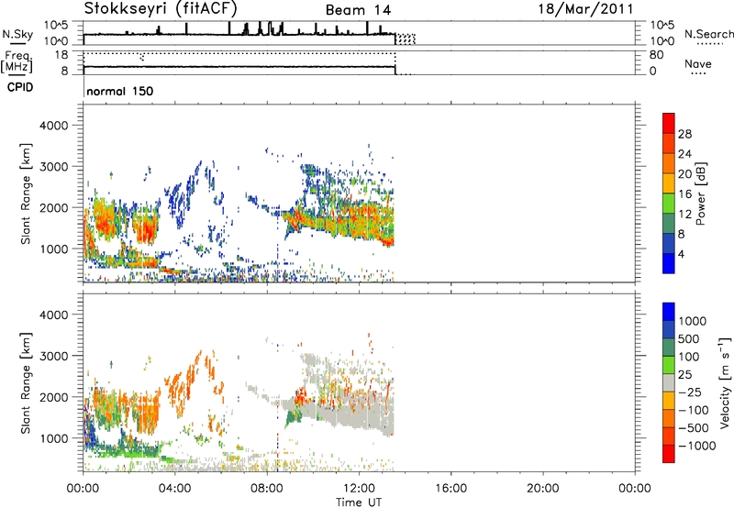
Task: Click the normal 150 CPID text
Action: coord(120,91)
